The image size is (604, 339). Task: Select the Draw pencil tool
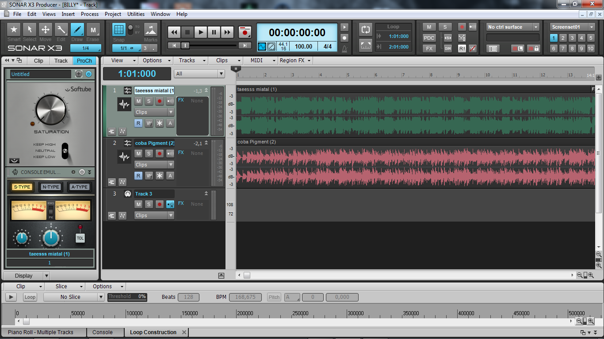(77, 30)
